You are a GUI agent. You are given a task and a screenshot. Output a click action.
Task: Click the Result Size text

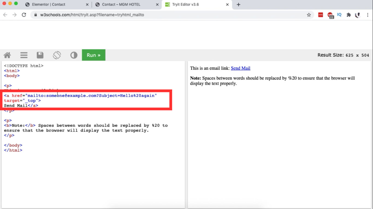coord(343,55)
